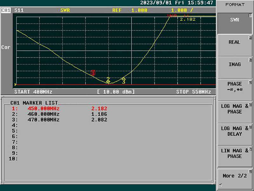Select LIN MAG & PHASE format

click(x=235, y=157)
